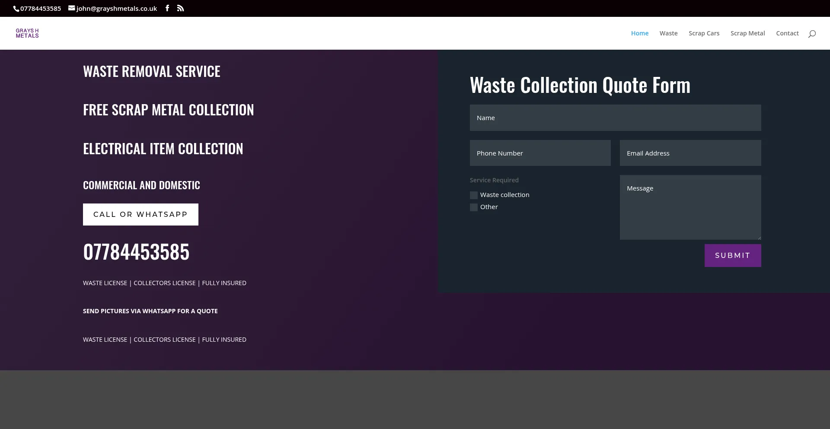Open the RSS feed icon
The image size is (830, 429).
pos(181,8)
